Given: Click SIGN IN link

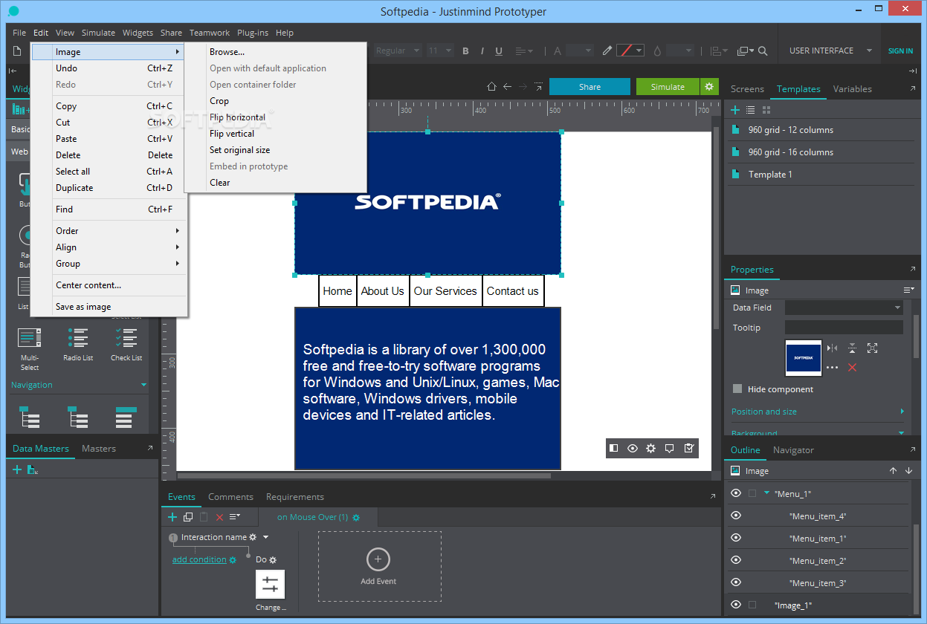Looking at the screenshot, I should [x=900, y=51].
